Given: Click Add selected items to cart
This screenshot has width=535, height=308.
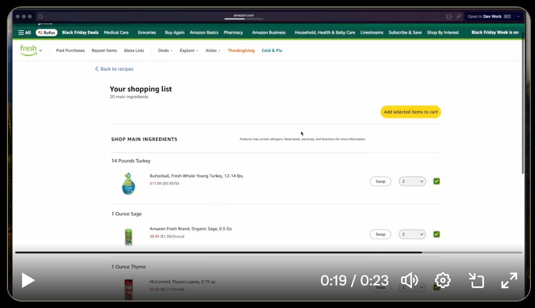Looking at the screenshot, I should 411,112.
